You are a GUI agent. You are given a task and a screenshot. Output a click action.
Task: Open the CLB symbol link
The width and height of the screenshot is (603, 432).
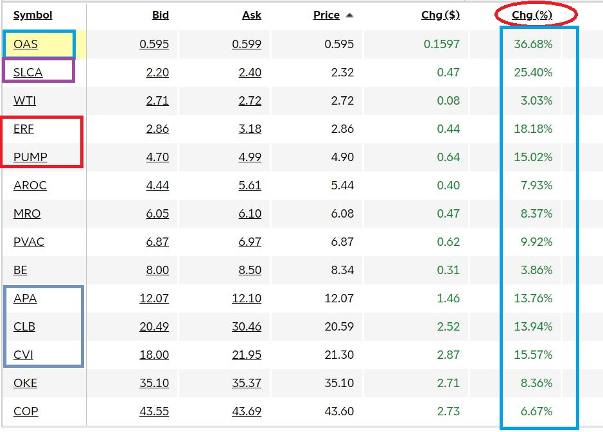click(x=24, y=326)
